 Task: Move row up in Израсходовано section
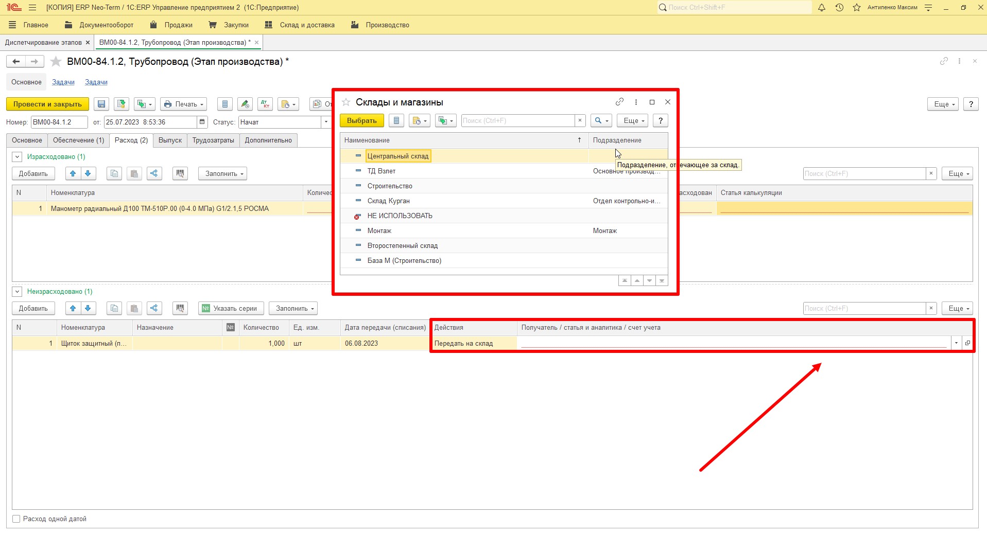(73, 173)
